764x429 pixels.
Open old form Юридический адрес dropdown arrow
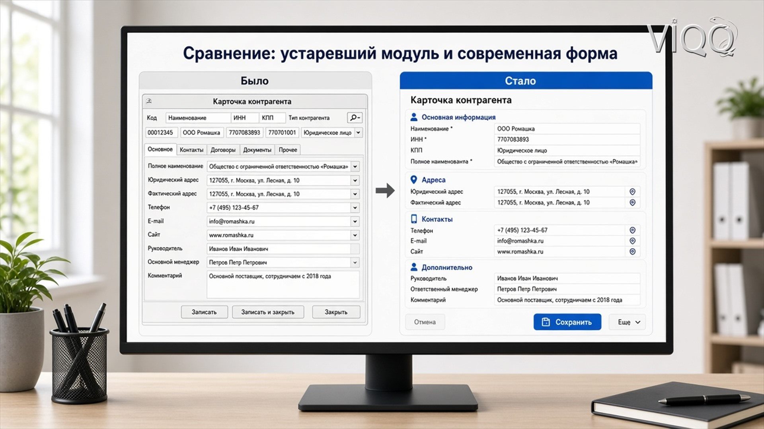[x=355, y=180]
